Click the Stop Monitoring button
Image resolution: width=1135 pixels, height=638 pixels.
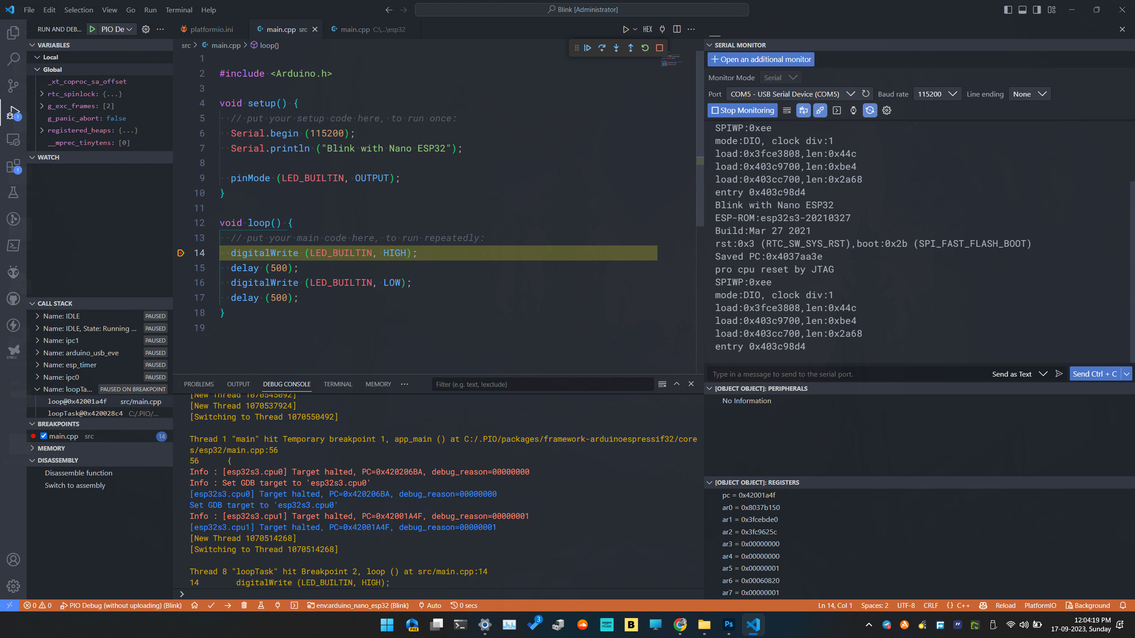coord(743,110)
